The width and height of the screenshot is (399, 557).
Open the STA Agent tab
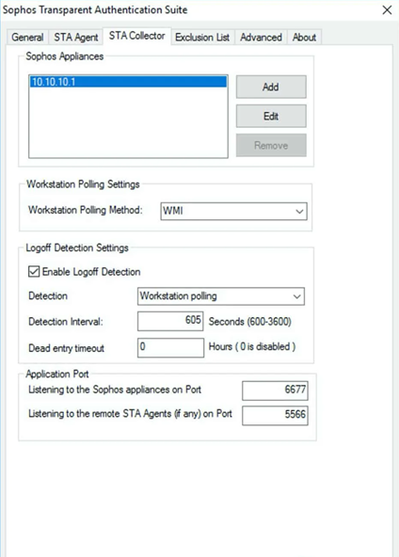click(75, 37)
